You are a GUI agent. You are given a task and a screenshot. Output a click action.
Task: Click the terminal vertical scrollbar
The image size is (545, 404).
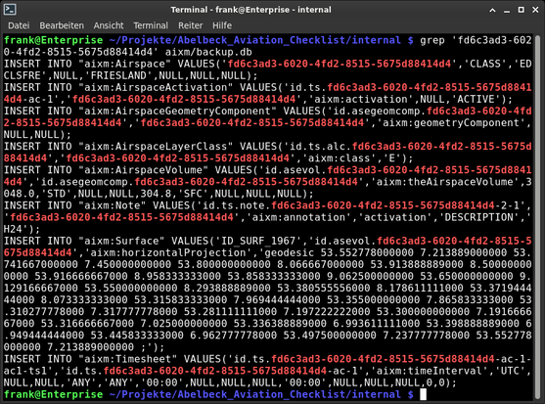click(x=538, y=217)
